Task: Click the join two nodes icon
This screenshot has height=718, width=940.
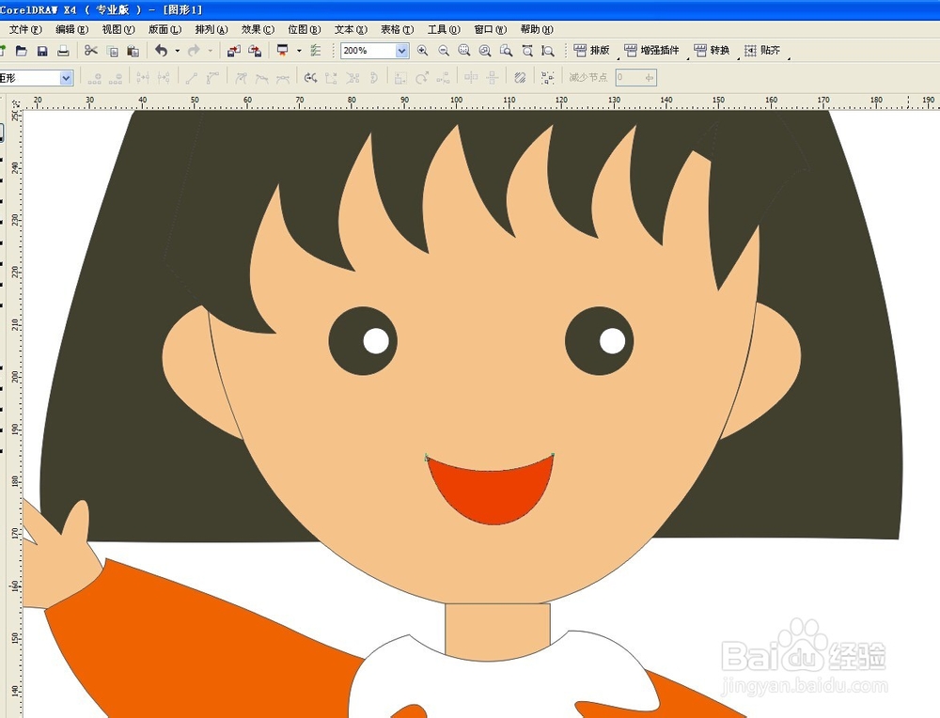Action: pos(143,77)
